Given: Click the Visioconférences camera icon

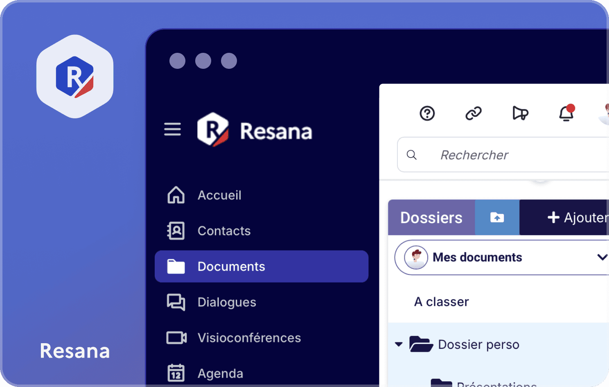Looking at the screenshot, I should click(176, 337).
